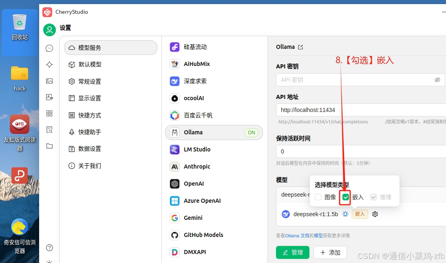Click the gear icon beside deepseek-r1:1.5b
This screenshot has width=446, height=263.
tap(375, 214)
